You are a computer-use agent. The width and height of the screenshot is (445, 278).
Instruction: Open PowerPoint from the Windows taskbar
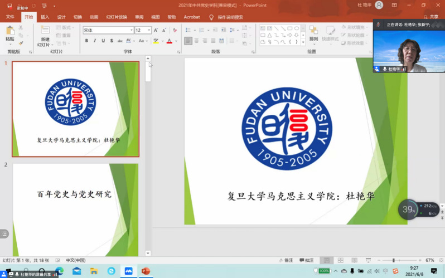point(146,271)
